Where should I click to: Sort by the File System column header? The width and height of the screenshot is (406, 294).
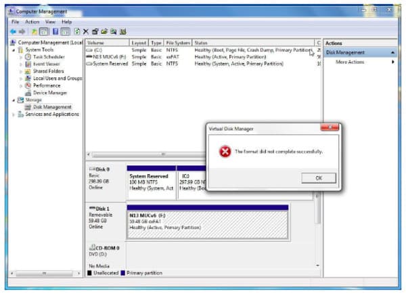(178, 43)
